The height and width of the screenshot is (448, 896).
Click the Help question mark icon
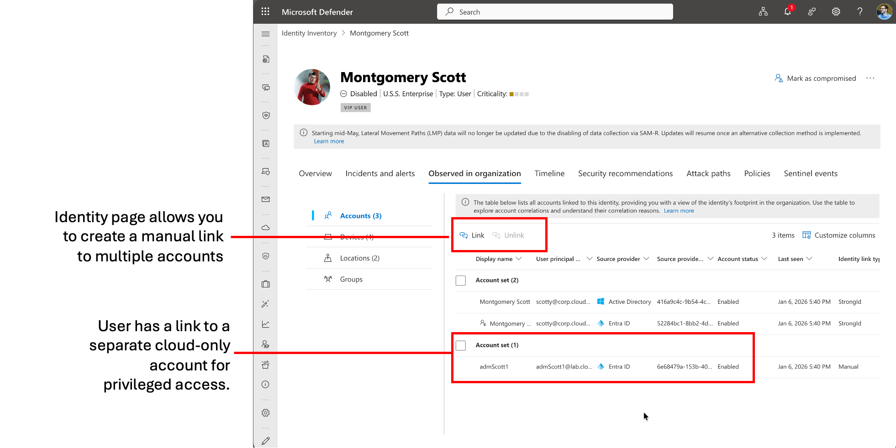[860, 12]
